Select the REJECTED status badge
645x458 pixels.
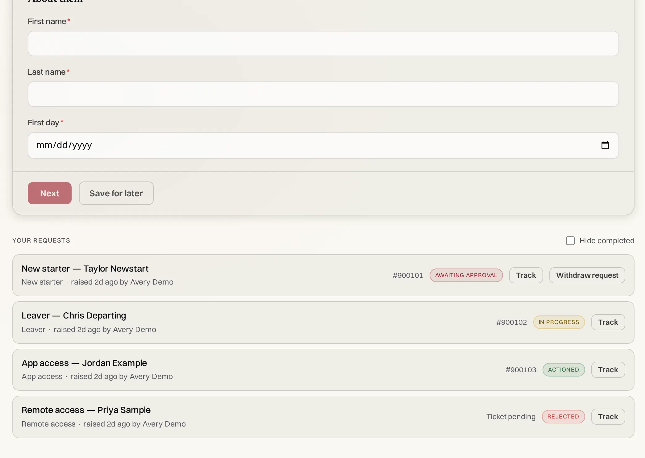pos(563,417)
